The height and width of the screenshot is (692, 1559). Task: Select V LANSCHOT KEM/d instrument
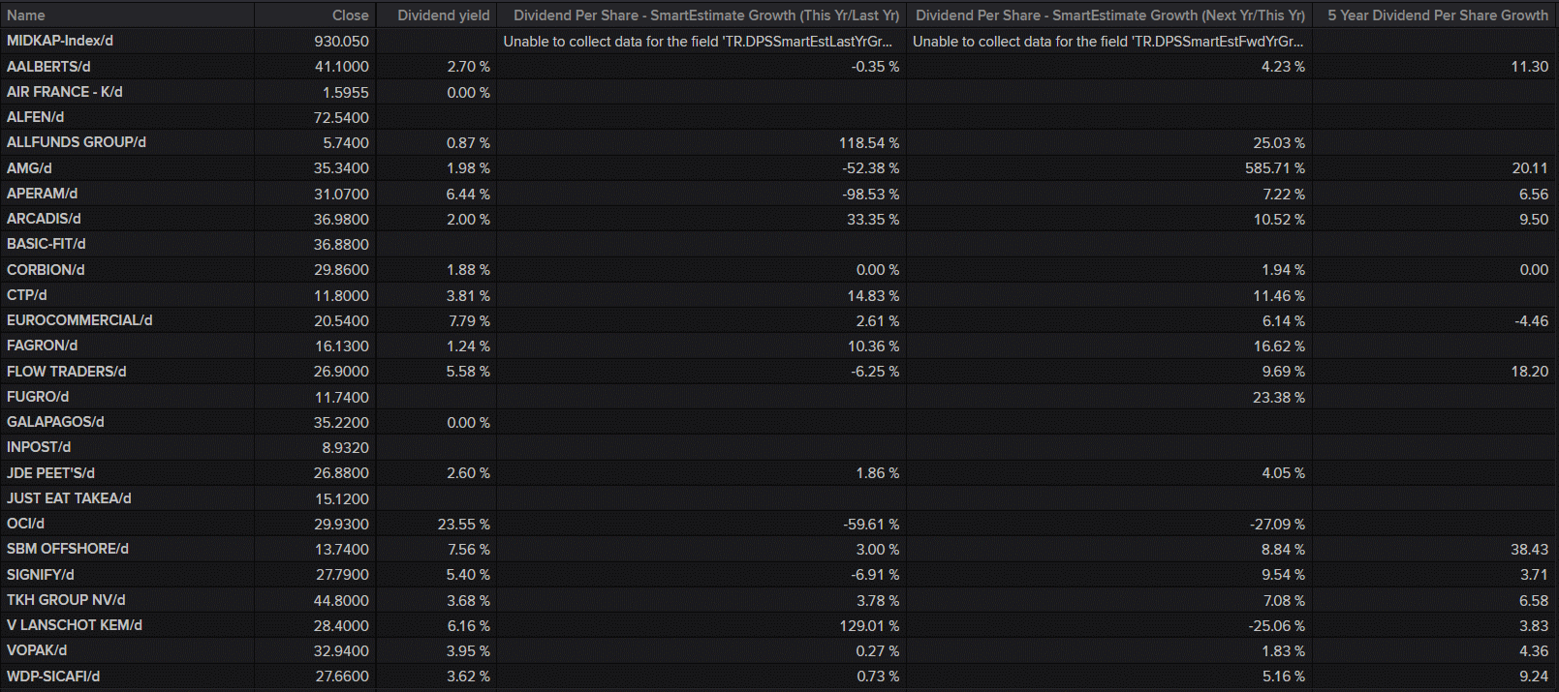75,625
